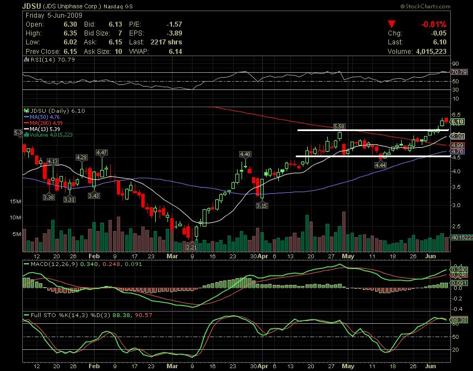Click the 4.47 February high label
The image size is (473, 371).
click(x=101, y=153)
